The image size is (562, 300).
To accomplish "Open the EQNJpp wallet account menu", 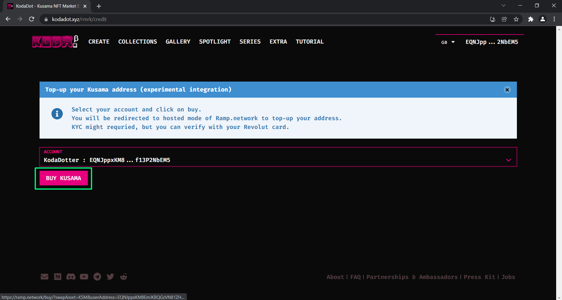I will pyautogui.click(x=492, y=42).
